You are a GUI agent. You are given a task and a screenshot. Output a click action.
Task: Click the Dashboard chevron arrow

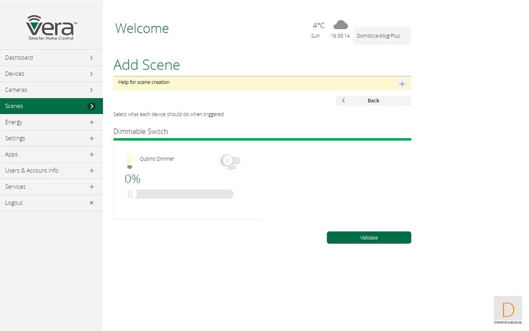tap(92, 58)
